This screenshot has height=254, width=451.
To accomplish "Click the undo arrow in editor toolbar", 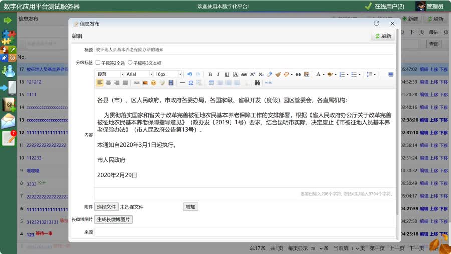I will coord(190,74).
